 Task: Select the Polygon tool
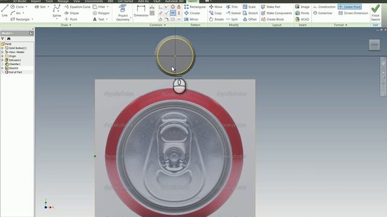(x=101, y=13)
